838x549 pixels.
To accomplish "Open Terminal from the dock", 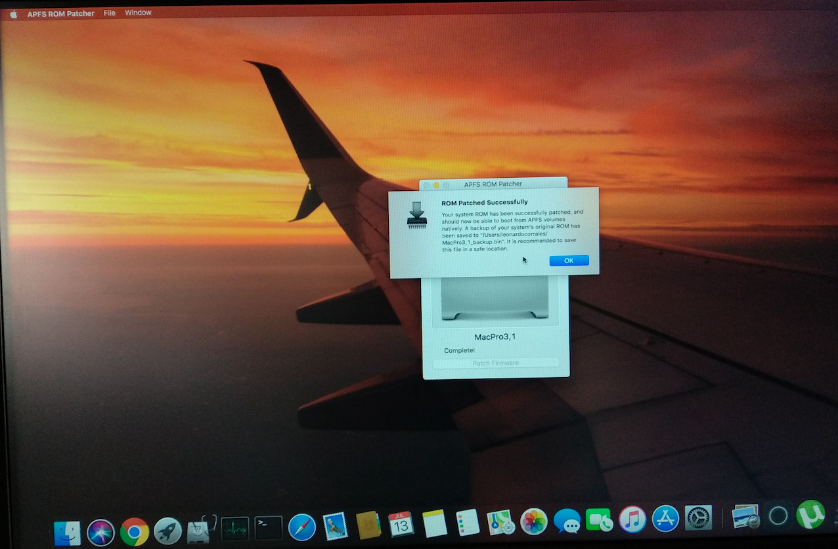I will 269,527.
